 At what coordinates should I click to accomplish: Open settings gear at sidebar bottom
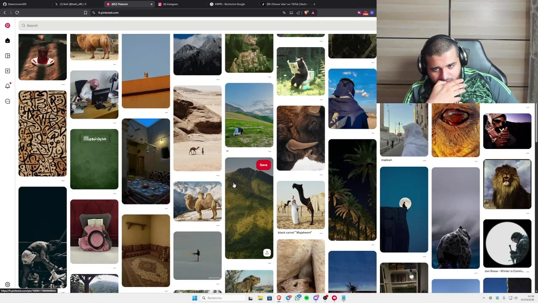pos(8,284)
